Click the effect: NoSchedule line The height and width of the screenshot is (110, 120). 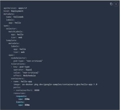click(25, 75)
